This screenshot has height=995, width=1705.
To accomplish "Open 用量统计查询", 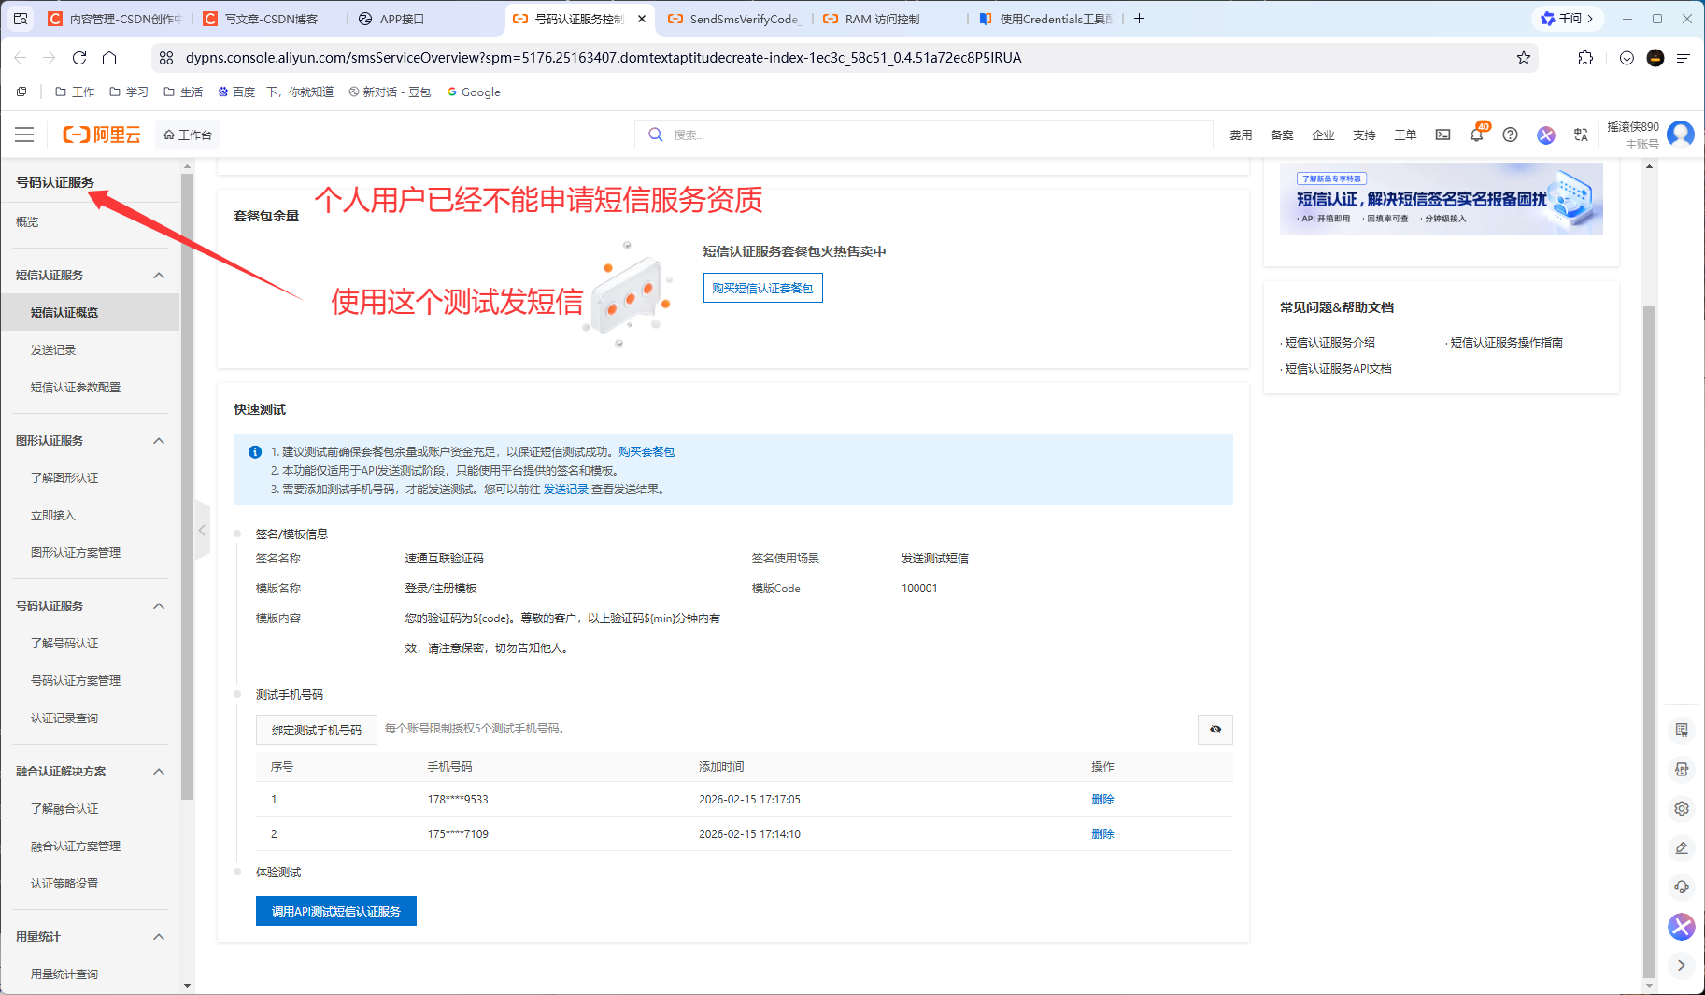I will click(x=64, y=974).
